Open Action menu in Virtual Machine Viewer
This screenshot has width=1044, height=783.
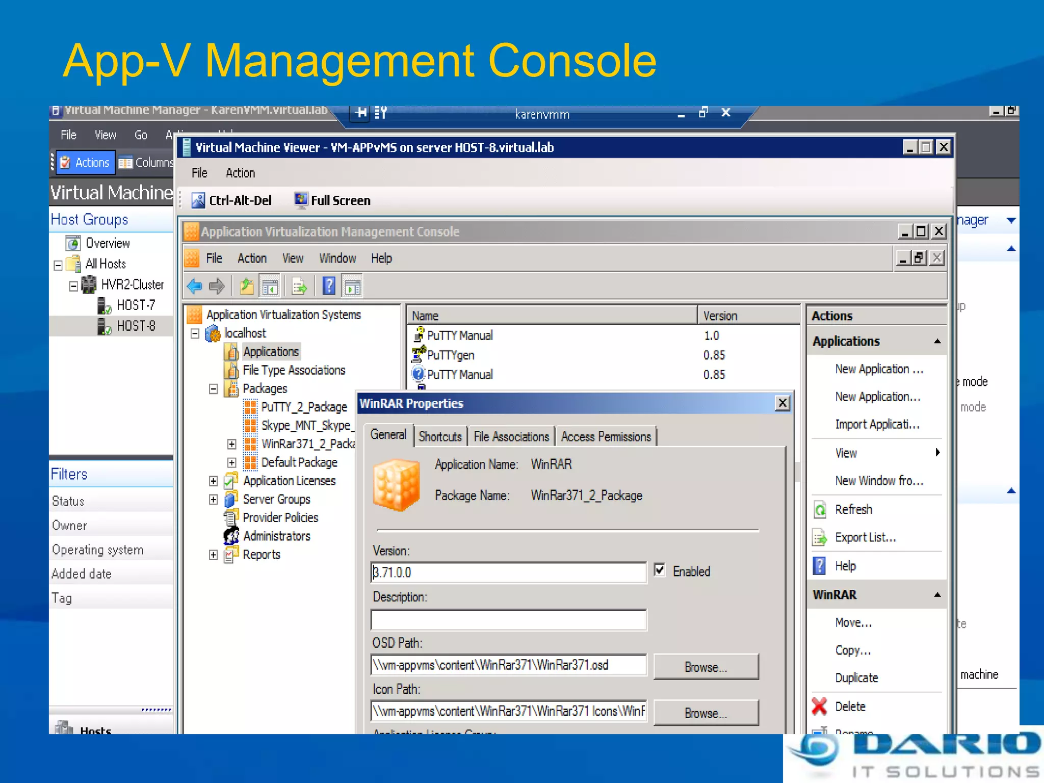tap(241, 173)
